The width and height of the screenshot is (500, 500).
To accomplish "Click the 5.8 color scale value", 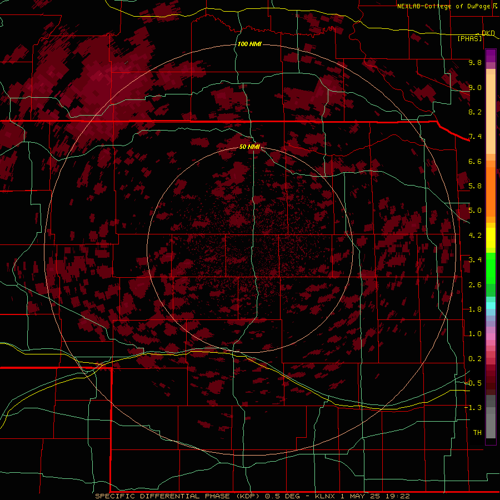I will 475,186.
